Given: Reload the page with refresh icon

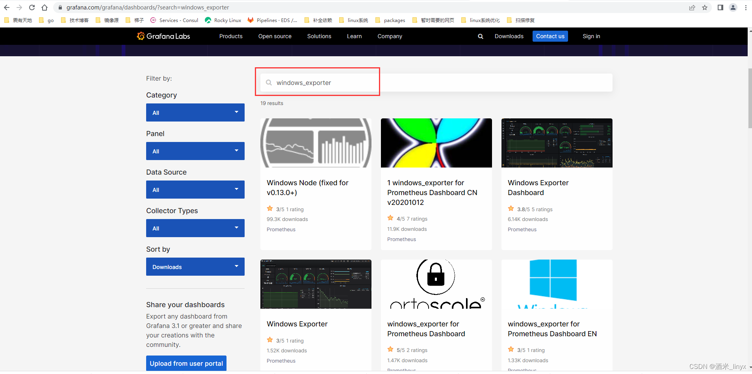Looking at the screenshot, I should [32, 7].
